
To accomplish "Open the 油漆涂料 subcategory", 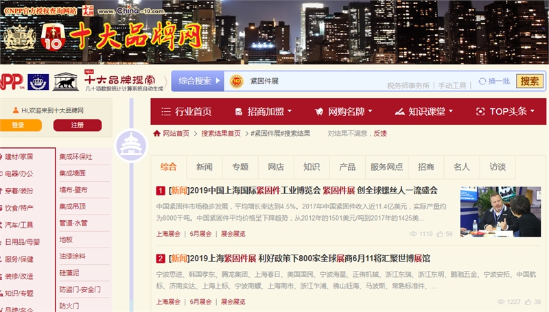I will (x=73, y=256).
